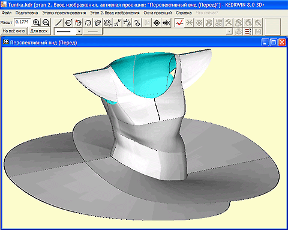The width and height of the screenshot is (288, 230).
Task: Open the Этапы проектирования menu
Action: [x=64, y=13]
